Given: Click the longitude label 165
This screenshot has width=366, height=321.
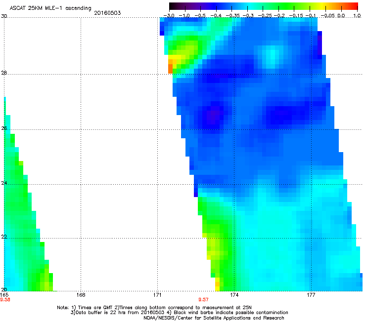Looking at the screenshot, I should pos(4,295).
